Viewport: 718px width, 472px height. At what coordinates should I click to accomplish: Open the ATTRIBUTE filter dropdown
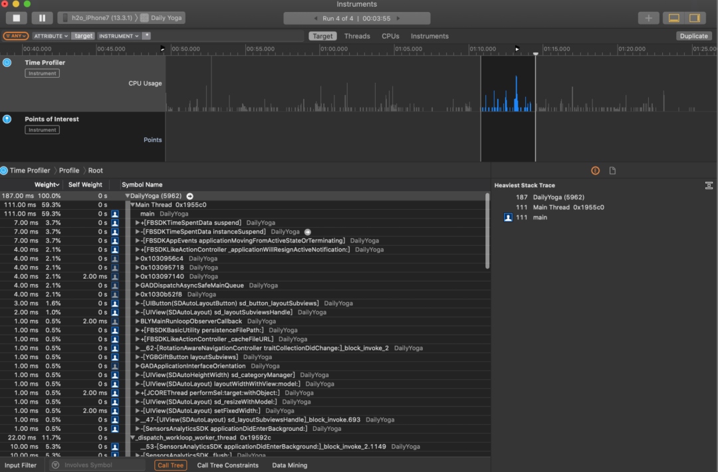(51, 36)
